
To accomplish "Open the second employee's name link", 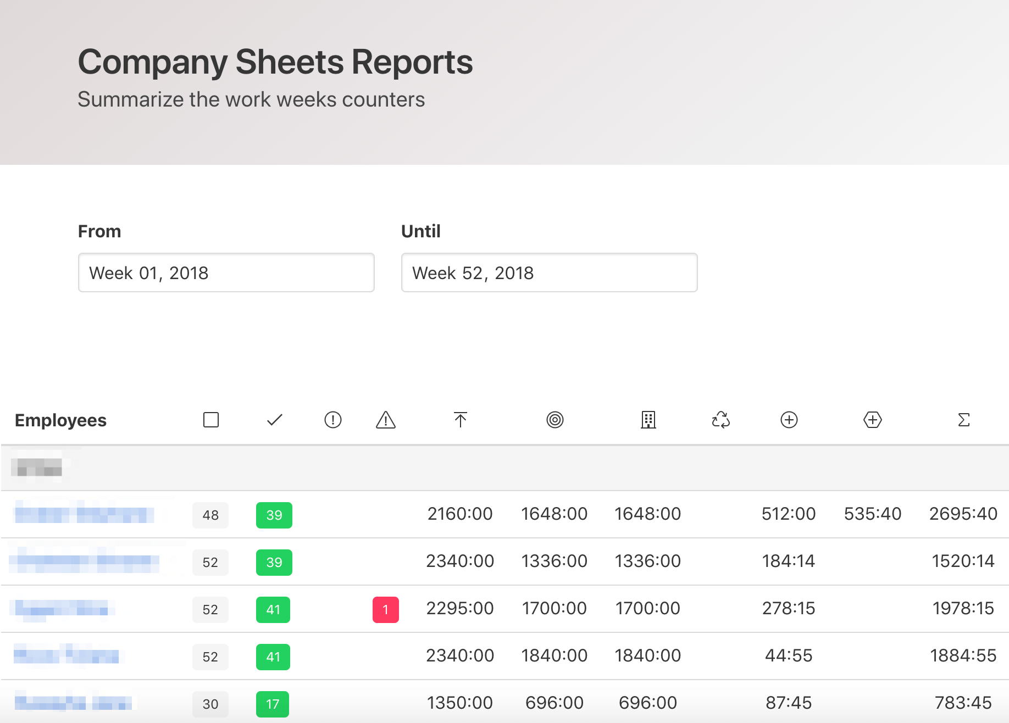I will coord(82,561).
